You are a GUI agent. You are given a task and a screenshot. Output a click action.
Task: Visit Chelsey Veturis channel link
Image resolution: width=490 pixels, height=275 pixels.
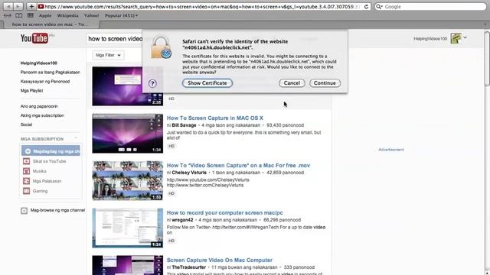coord(189,173)
